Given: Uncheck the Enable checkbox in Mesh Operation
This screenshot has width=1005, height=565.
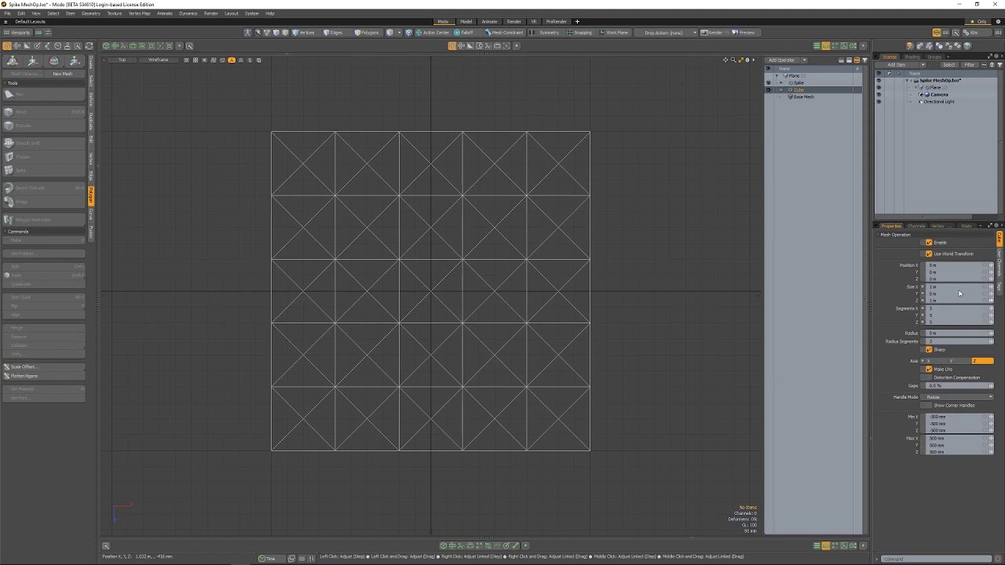Looking at the screenshot, I should pos(929,242).
